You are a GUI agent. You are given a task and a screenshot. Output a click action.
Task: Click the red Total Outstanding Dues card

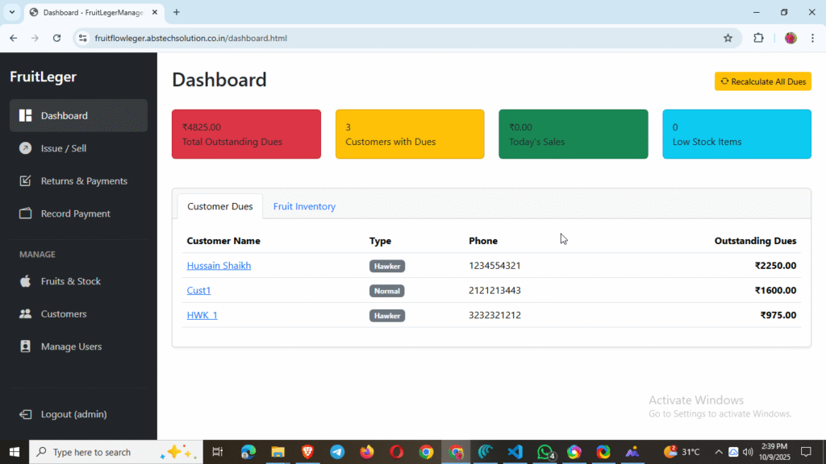[x=246, y=135]
